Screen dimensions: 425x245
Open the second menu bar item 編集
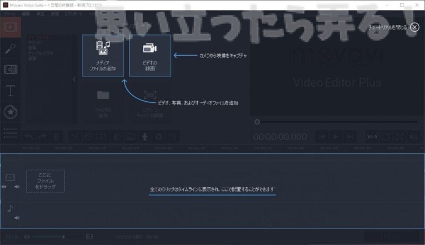[x=26, y=14]
